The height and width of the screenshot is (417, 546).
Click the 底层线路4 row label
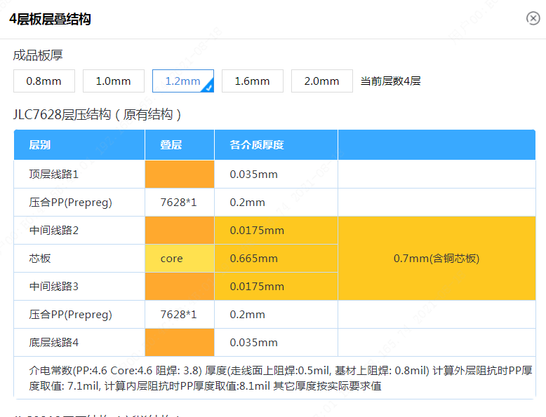54,343
